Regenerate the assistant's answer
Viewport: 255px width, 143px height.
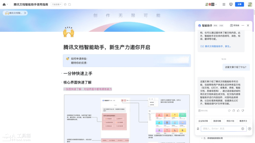click(x=229, y=111)
